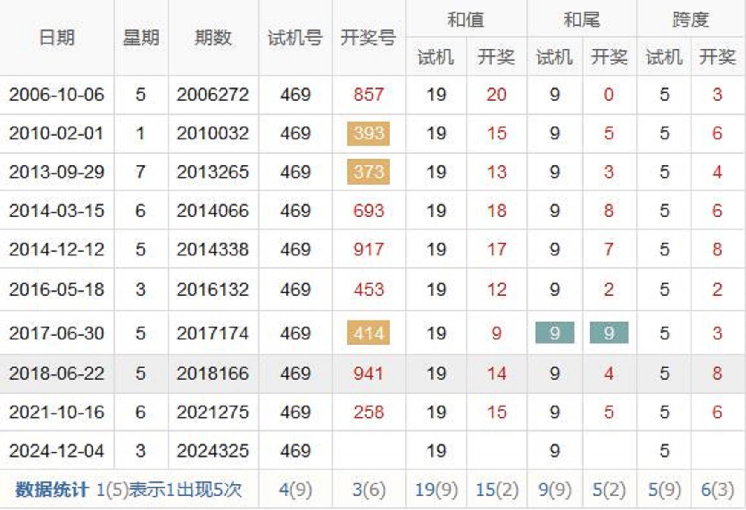Click the 试机号 column header
Screen dimensions: 746x510
click(295, 38)
